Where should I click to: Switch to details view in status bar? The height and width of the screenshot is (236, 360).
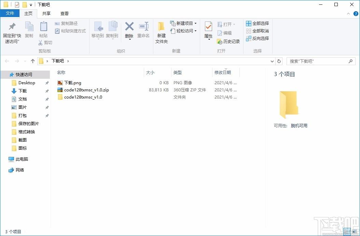click(x=347, y=231)
